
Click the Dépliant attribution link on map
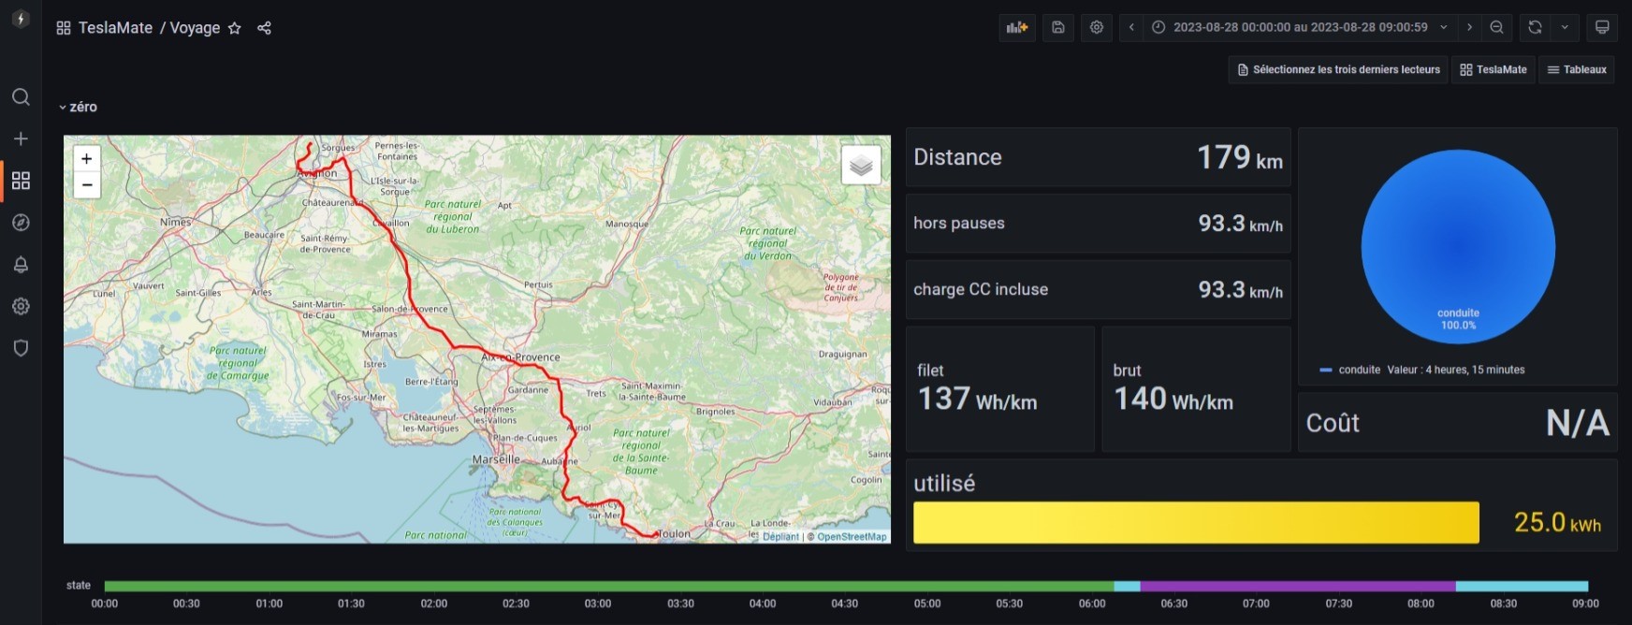click(x=780, y=537)
